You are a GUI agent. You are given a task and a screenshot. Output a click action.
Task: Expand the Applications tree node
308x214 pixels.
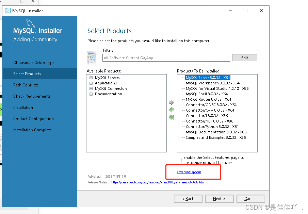(x=91, y=83)
